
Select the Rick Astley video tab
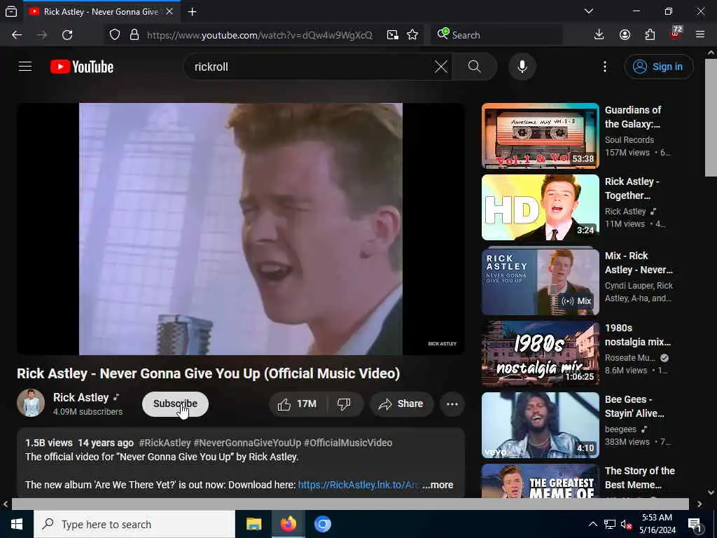tap(101, 12)
